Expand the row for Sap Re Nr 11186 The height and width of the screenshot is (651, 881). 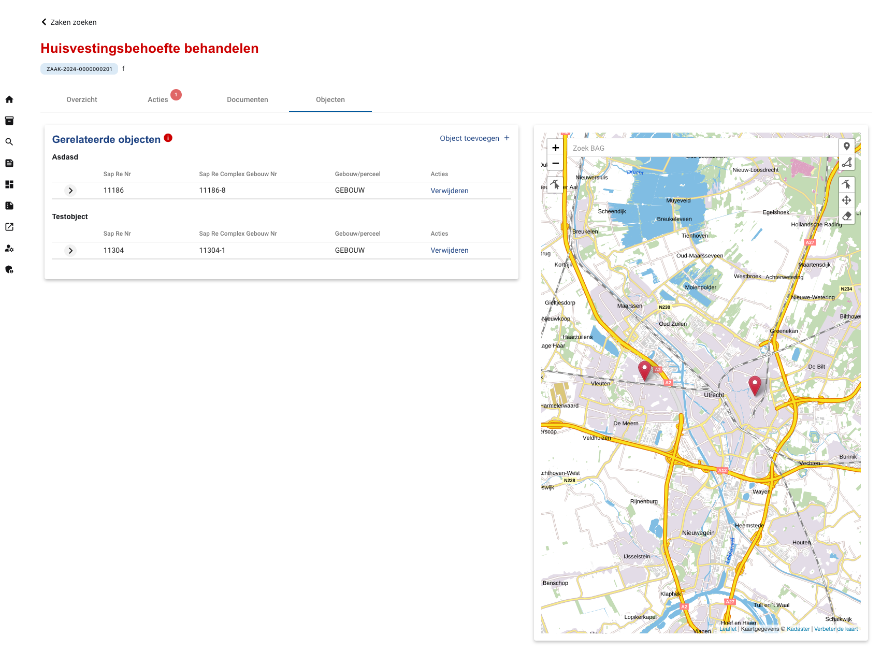(70, 191)
